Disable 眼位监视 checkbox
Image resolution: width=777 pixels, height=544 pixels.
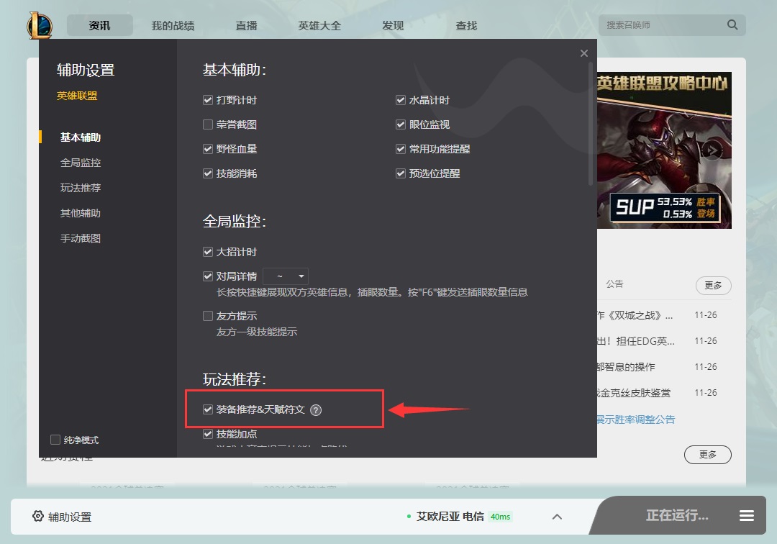tap(401, 124)
